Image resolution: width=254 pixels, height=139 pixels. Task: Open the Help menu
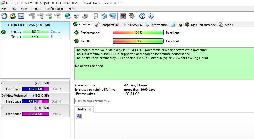click(x=71, y=9)
